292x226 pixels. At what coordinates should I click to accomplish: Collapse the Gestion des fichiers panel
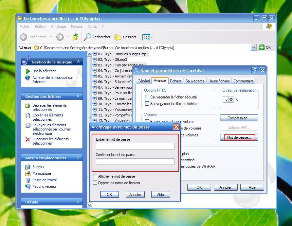pos(78,96)
